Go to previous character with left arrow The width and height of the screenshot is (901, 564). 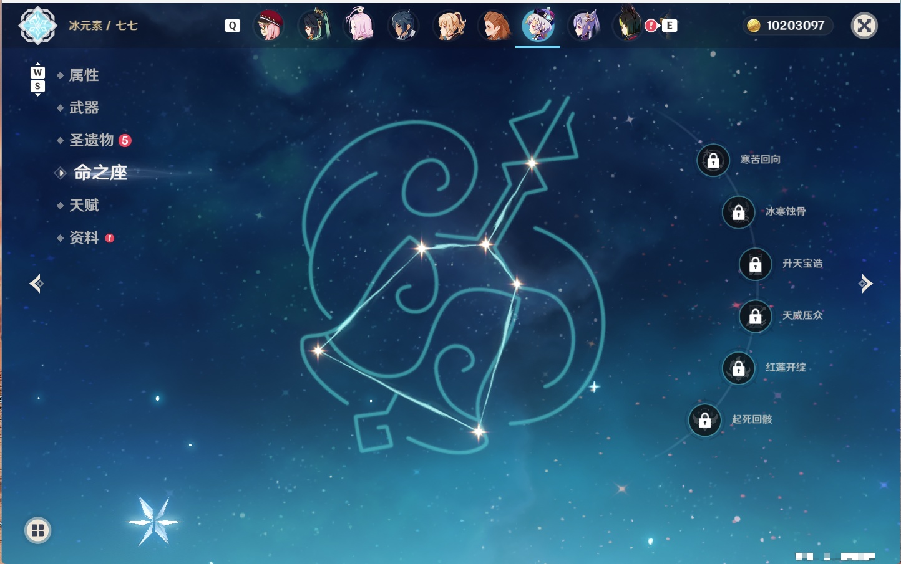pos(36,284)
